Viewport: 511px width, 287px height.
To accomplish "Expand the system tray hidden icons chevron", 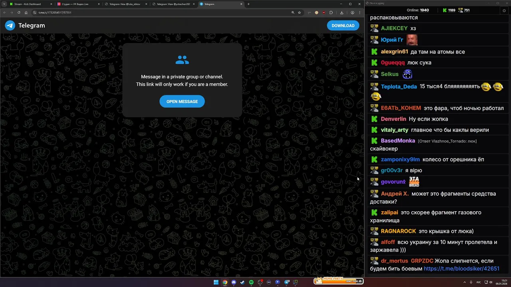I will click(464, 282).
